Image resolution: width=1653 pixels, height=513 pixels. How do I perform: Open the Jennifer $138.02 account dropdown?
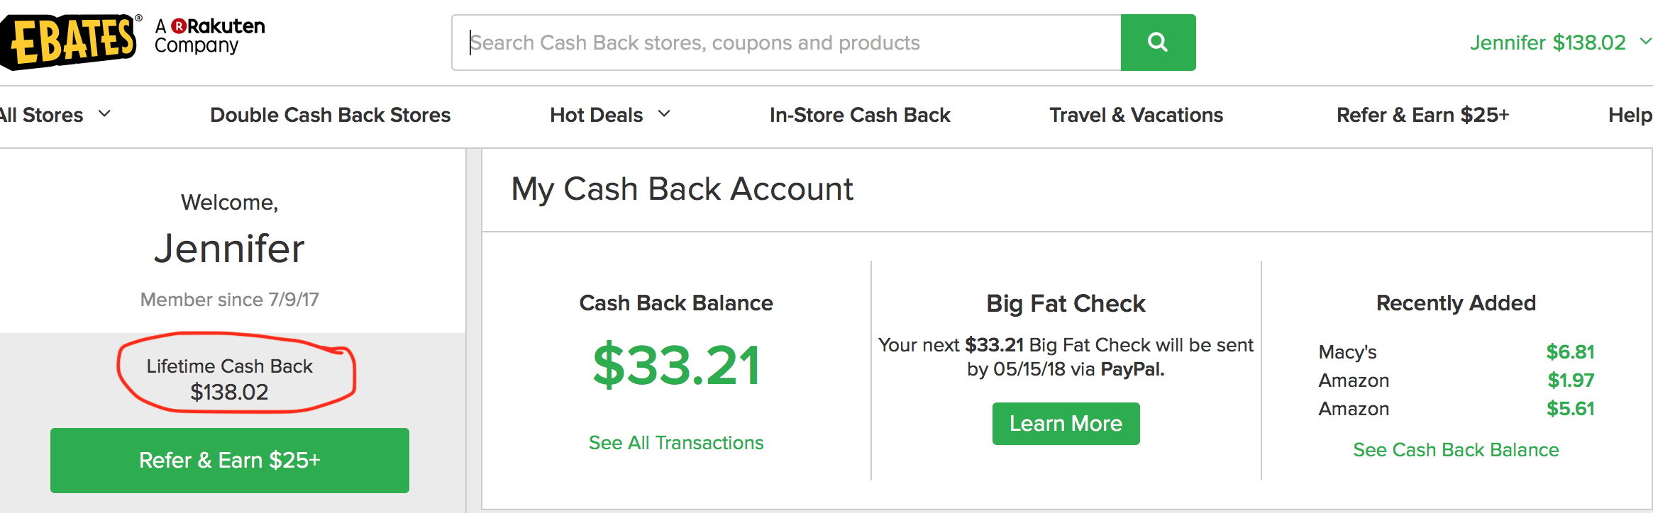coord(1645,42)
